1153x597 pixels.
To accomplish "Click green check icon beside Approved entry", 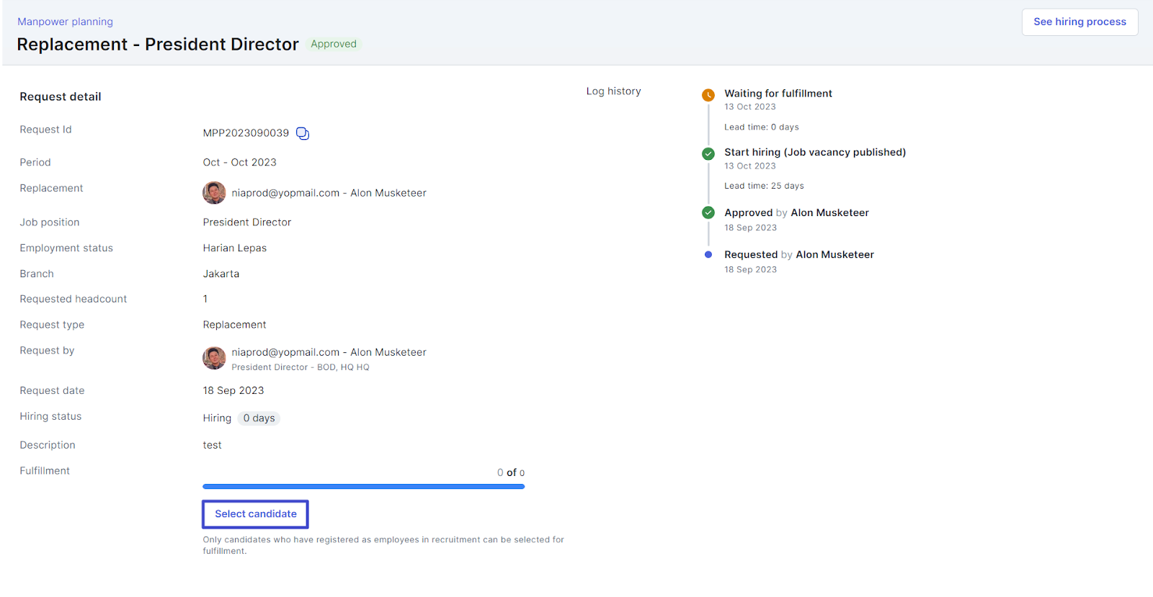I will click(x=708, y=212).
